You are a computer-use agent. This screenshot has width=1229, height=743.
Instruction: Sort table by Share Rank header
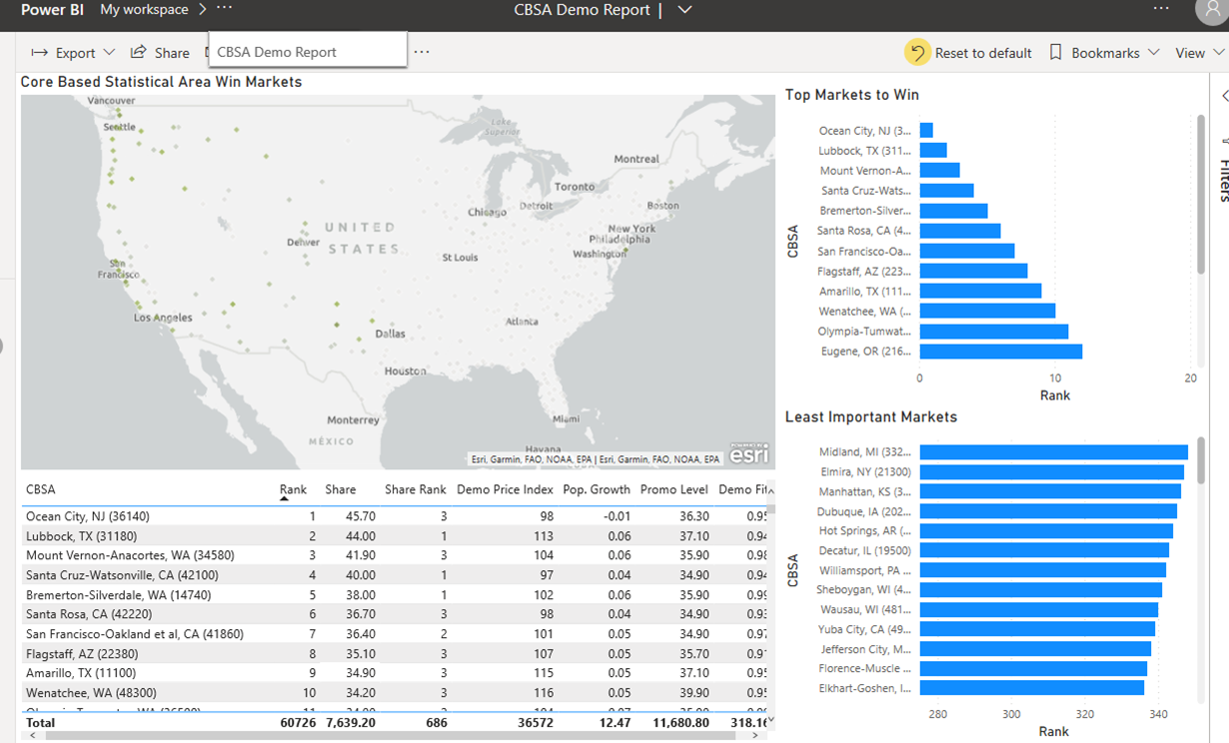coord(416,489)
